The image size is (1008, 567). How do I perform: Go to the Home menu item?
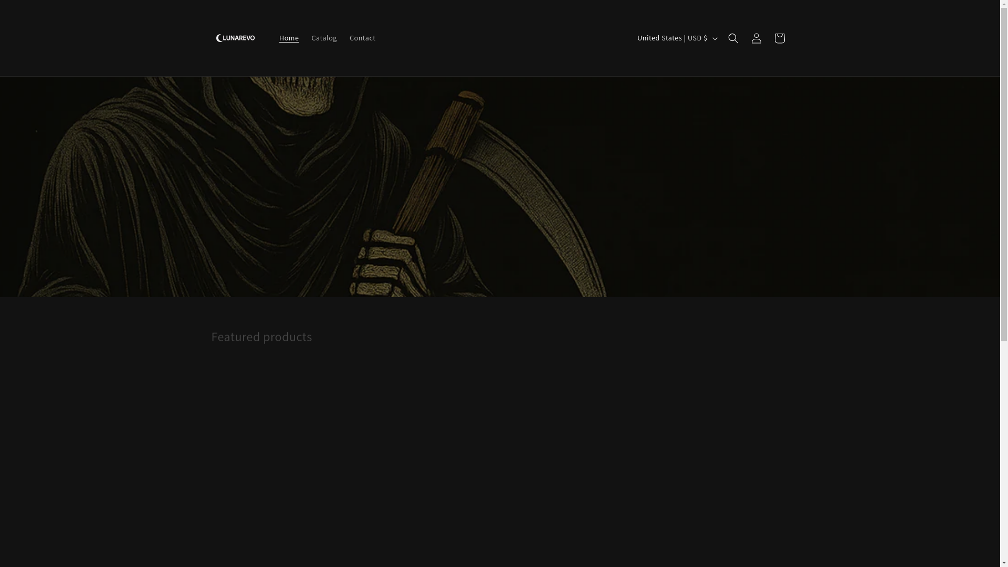(x=289, y=38)
